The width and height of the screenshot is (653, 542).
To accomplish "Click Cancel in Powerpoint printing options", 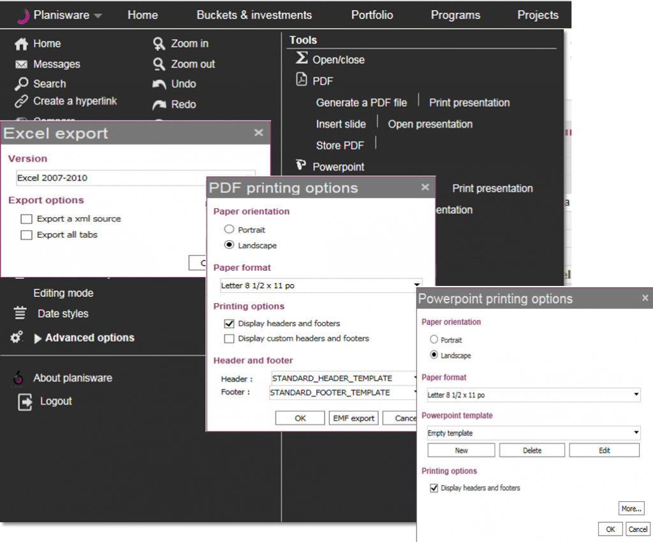I will pos(638,529).
